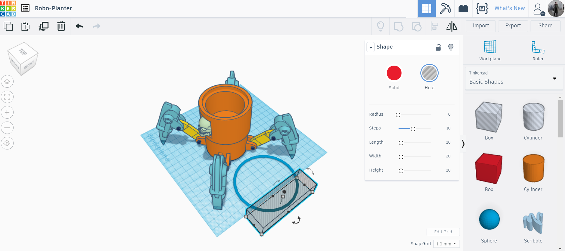This screenshot has width=565, height=251.
Task: Click the Length slider handle
Action: point(401,143)
